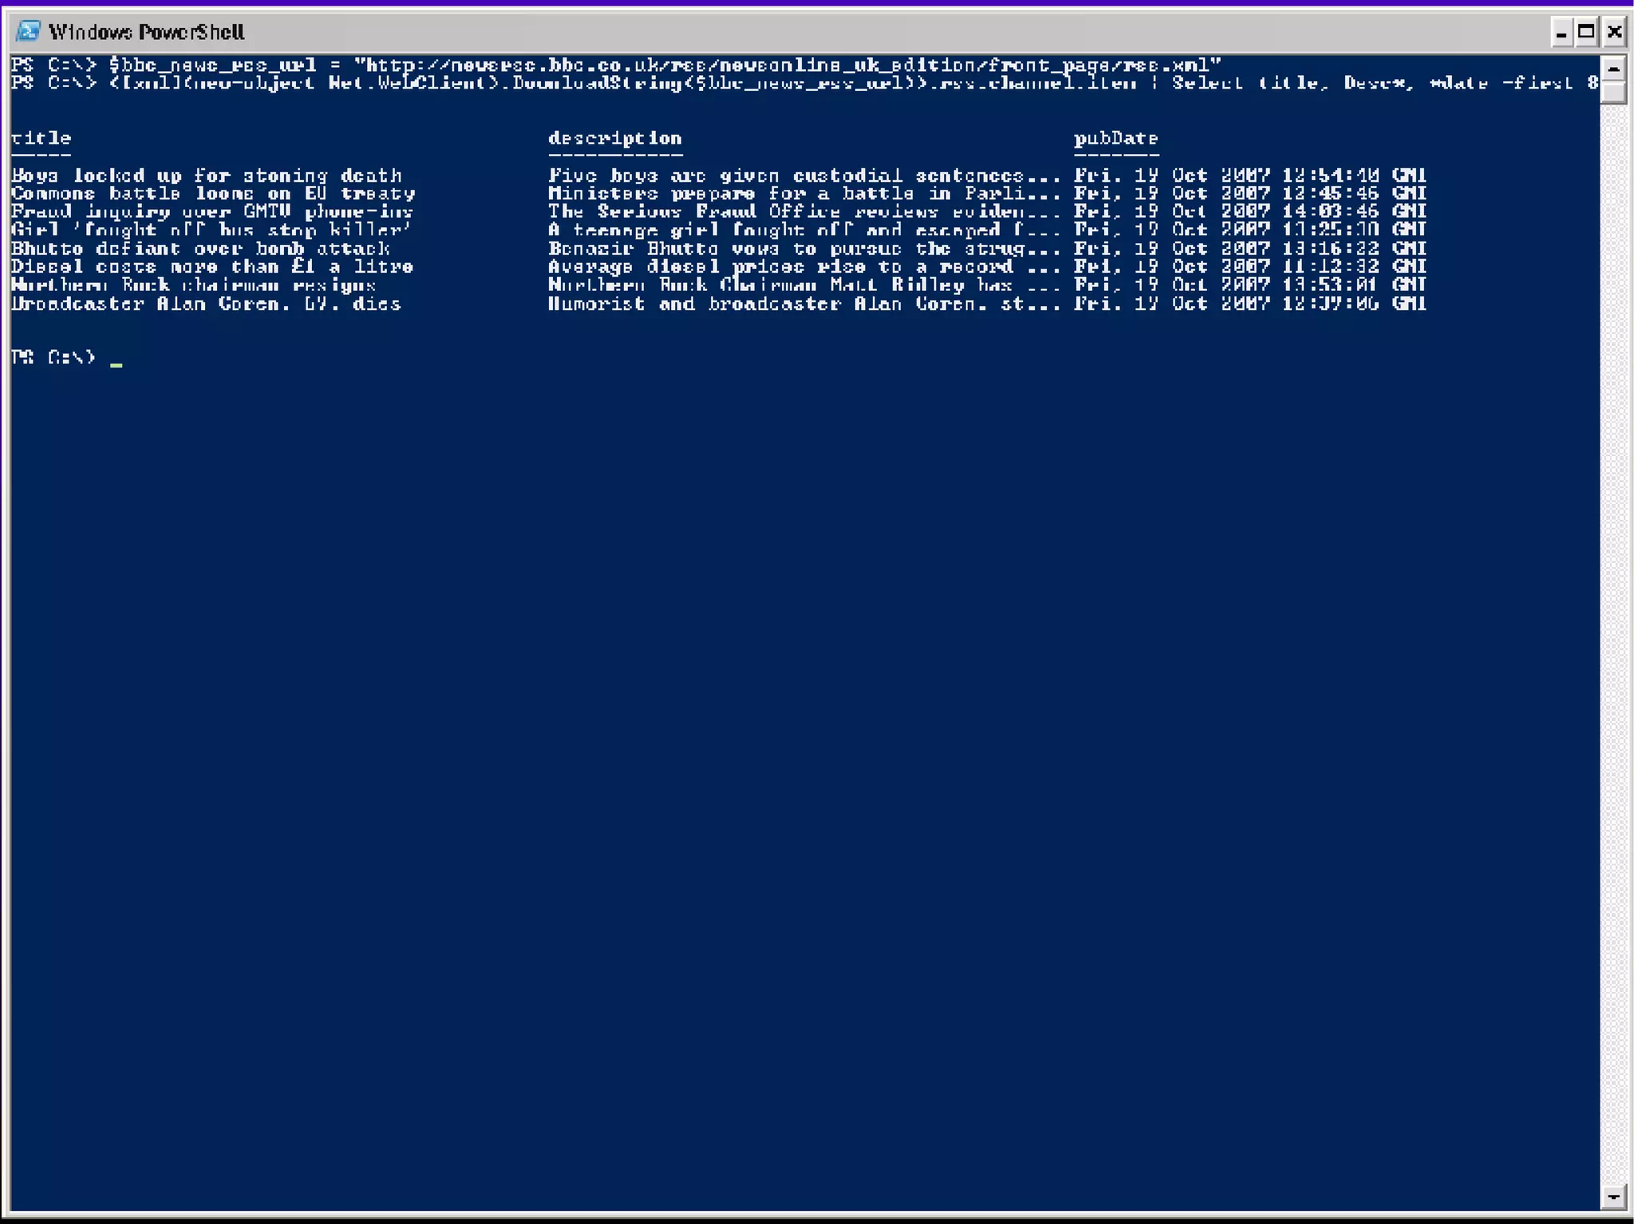Minimize the Windows PowerShell window
Screen dimensions: 1634x1224
[1561, 32]
